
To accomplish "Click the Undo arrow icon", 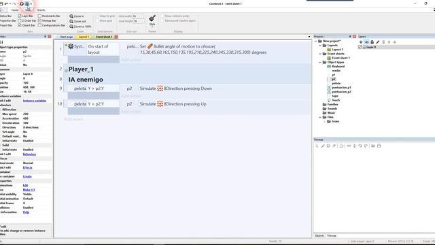I will pos(6,4).
